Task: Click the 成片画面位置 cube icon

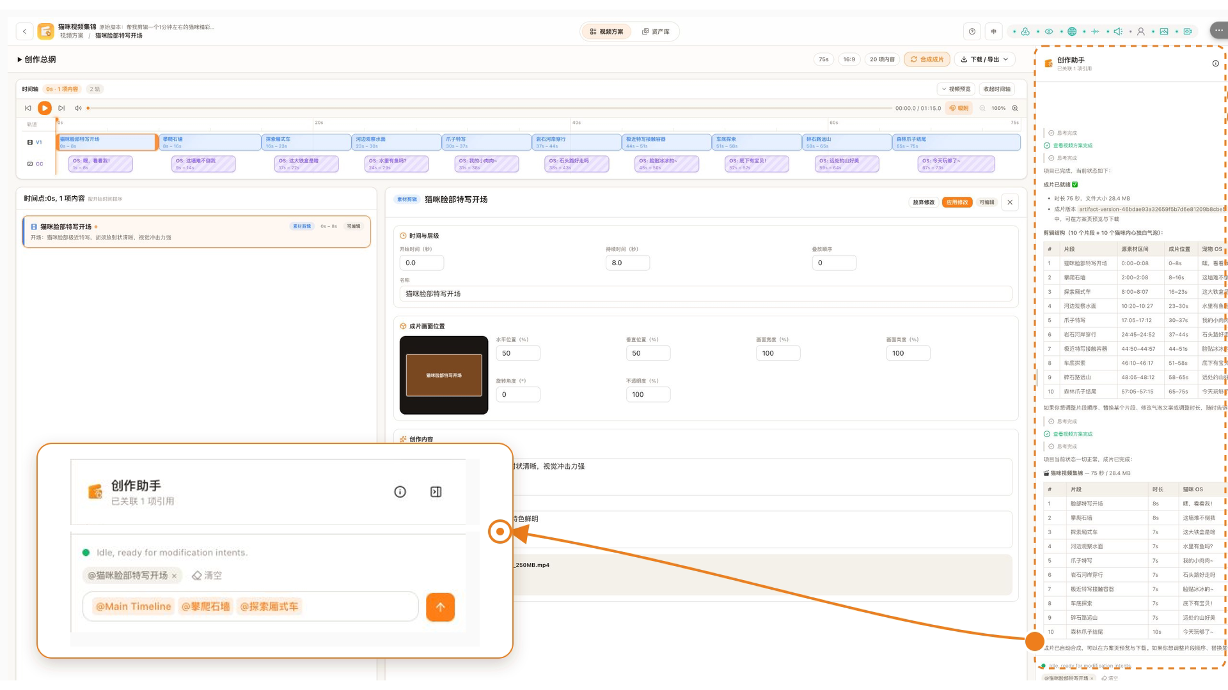Action: 403,326
